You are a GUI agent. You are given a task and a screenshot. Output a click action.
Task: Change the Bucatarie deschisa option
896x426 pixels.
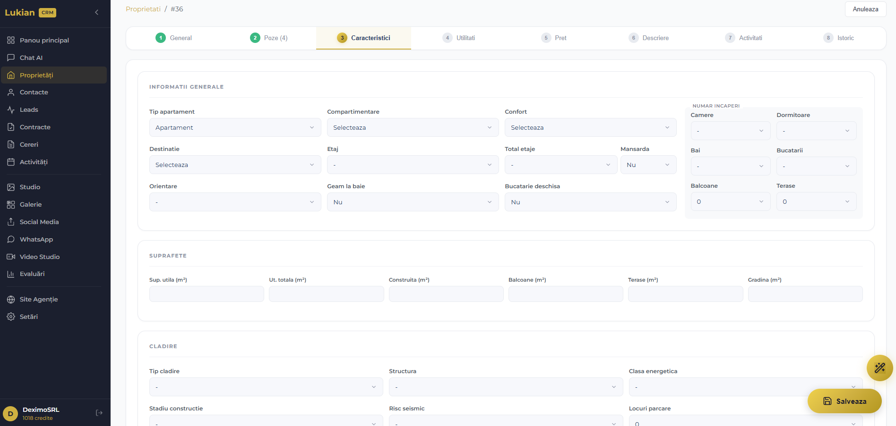(590, 202)
